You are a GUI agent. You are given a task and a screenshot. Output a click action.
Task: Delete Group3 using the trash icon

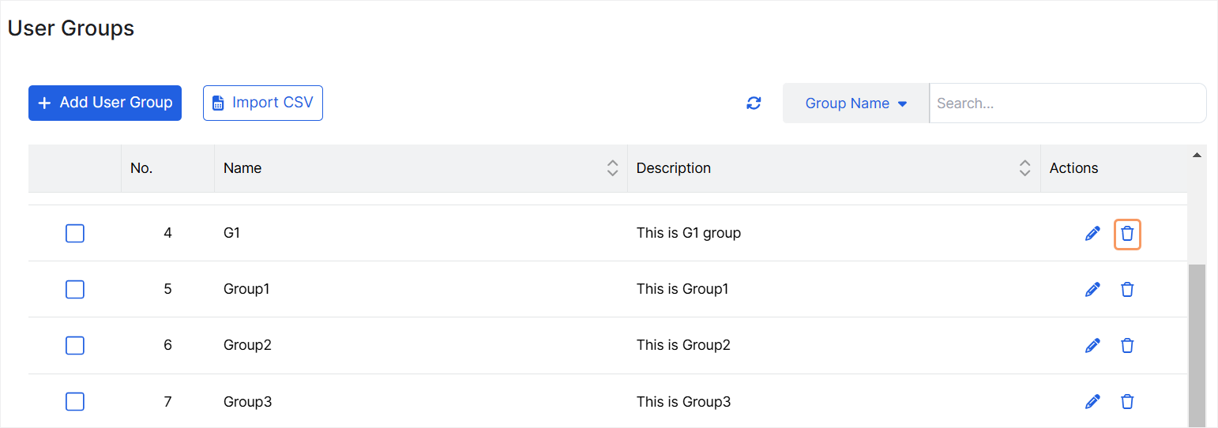(1127, 402)
